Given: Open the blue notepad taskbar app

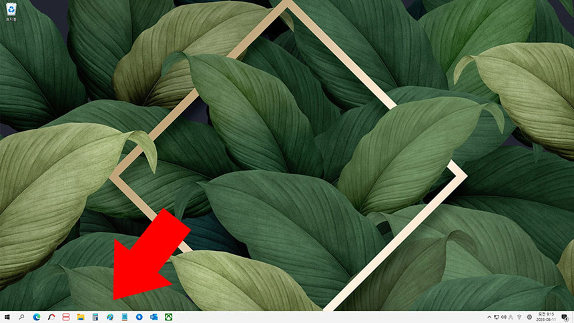Looking at the screenshot, I should (x=124, y=317).
